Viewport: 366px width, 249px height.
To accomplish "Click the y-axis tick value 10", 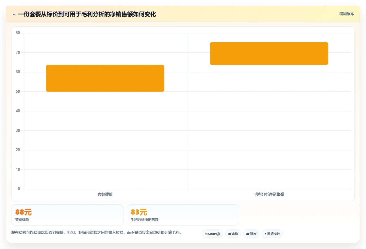I will 18,170.
